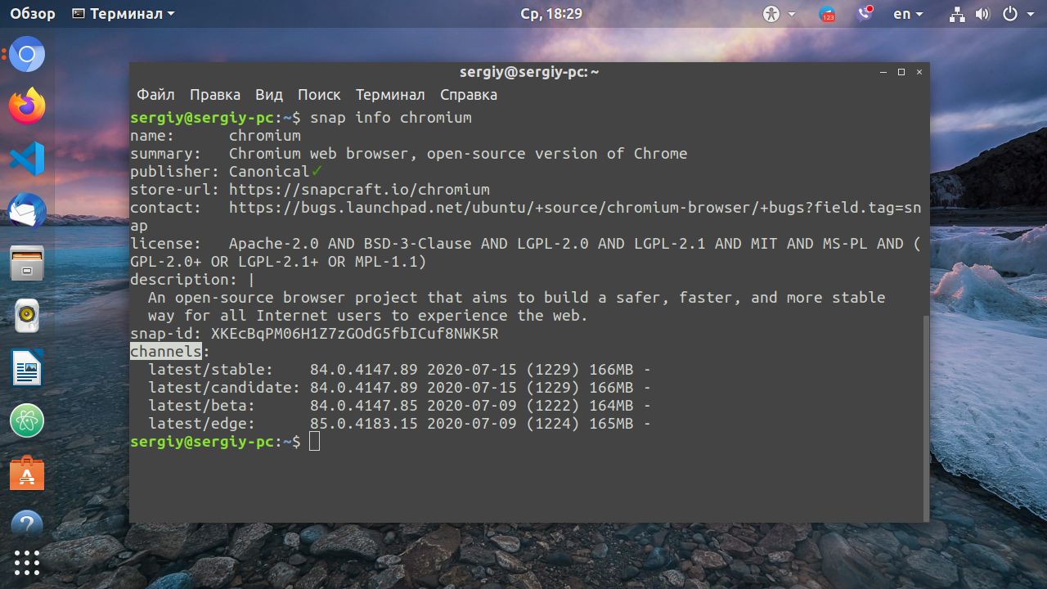Click the Telegram tray icon
Viewport: 1047px width, 589px height.
828,14
